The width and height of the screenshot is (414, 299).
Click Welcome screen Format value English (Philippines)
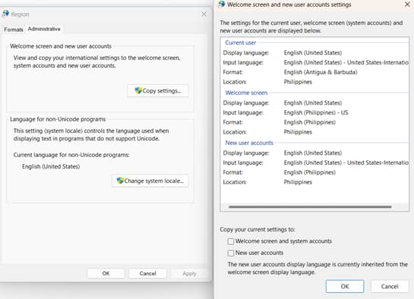point(310,122)
